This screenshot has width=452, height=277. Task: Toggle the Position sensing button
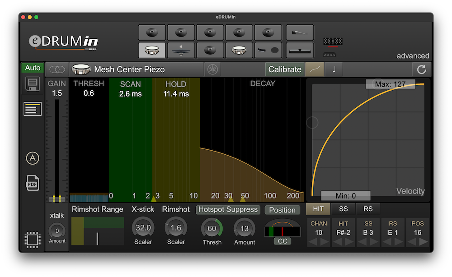pyautogui.click(x=282, y=210)
